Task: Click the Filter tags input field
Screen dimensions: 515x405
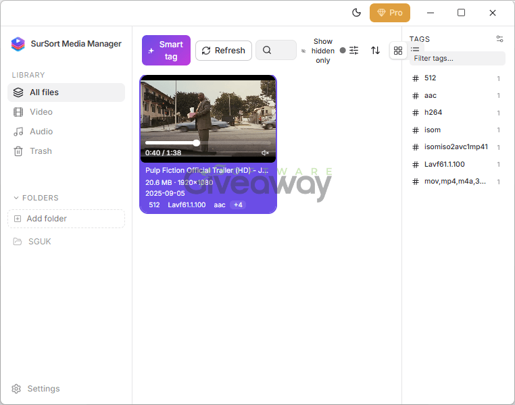Action: [457, 58]
